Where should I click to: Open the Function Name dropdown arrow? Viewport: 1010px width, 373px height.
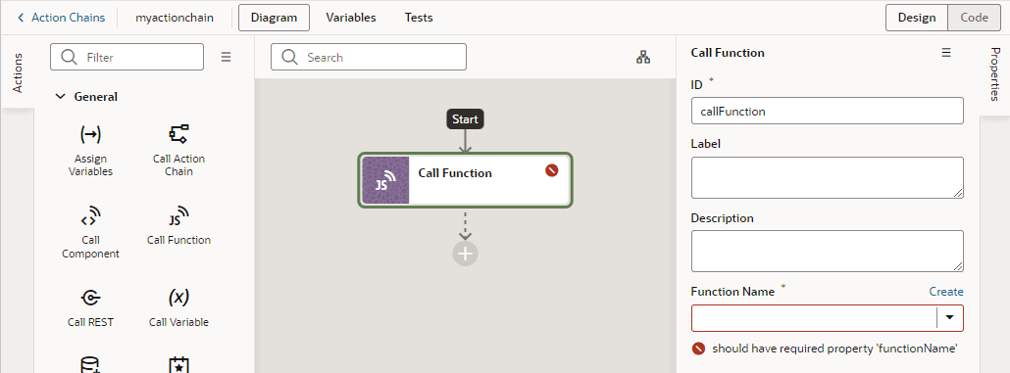point(949,318)
